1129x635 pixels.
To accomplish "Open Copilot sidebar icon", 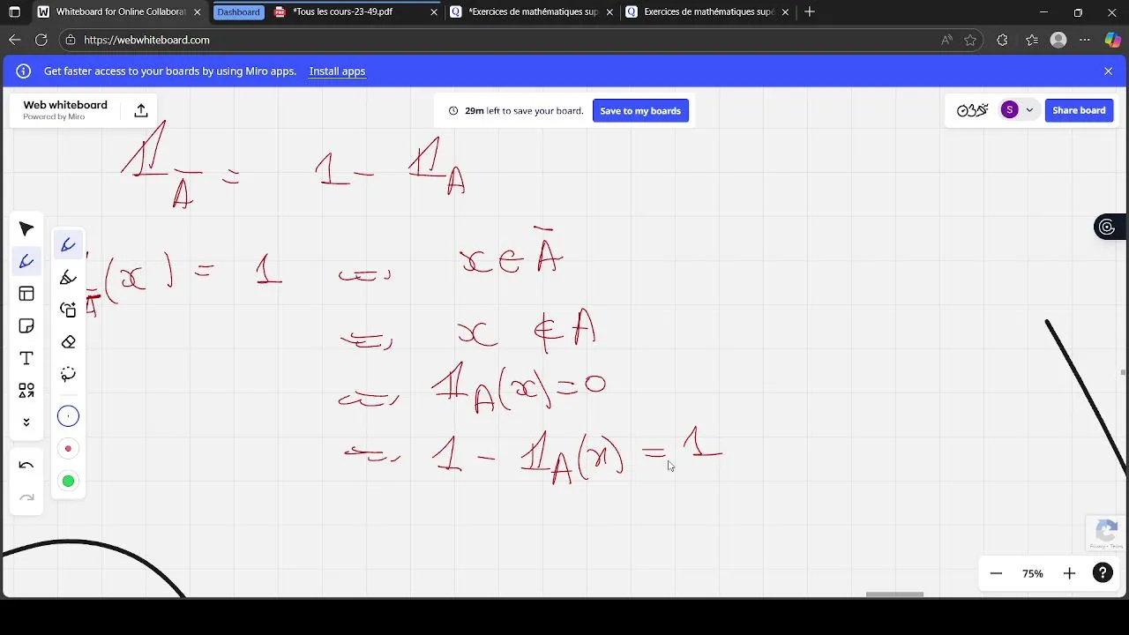I will tap(1113, 40).
